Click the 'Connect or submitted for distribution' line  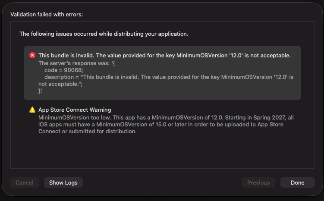(88, 132)
